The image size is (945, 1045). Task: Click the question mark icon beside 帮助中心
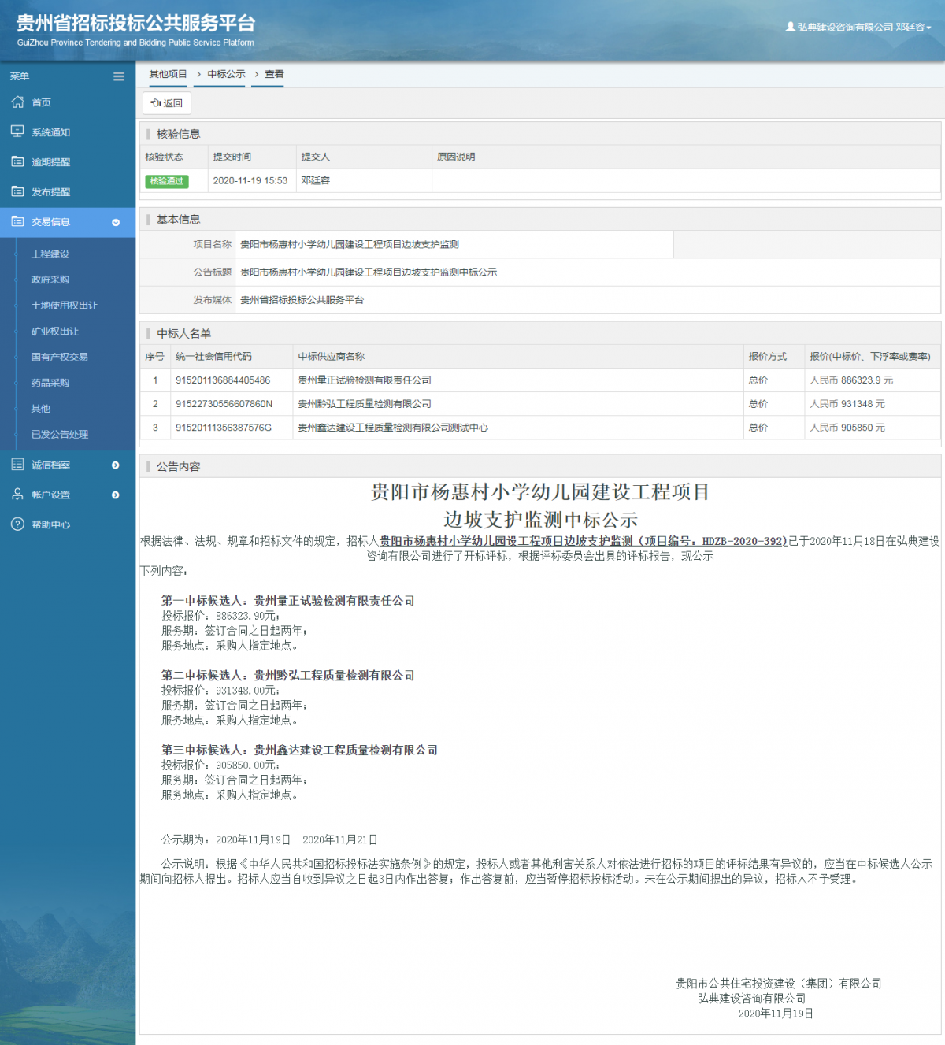point(17,524)
